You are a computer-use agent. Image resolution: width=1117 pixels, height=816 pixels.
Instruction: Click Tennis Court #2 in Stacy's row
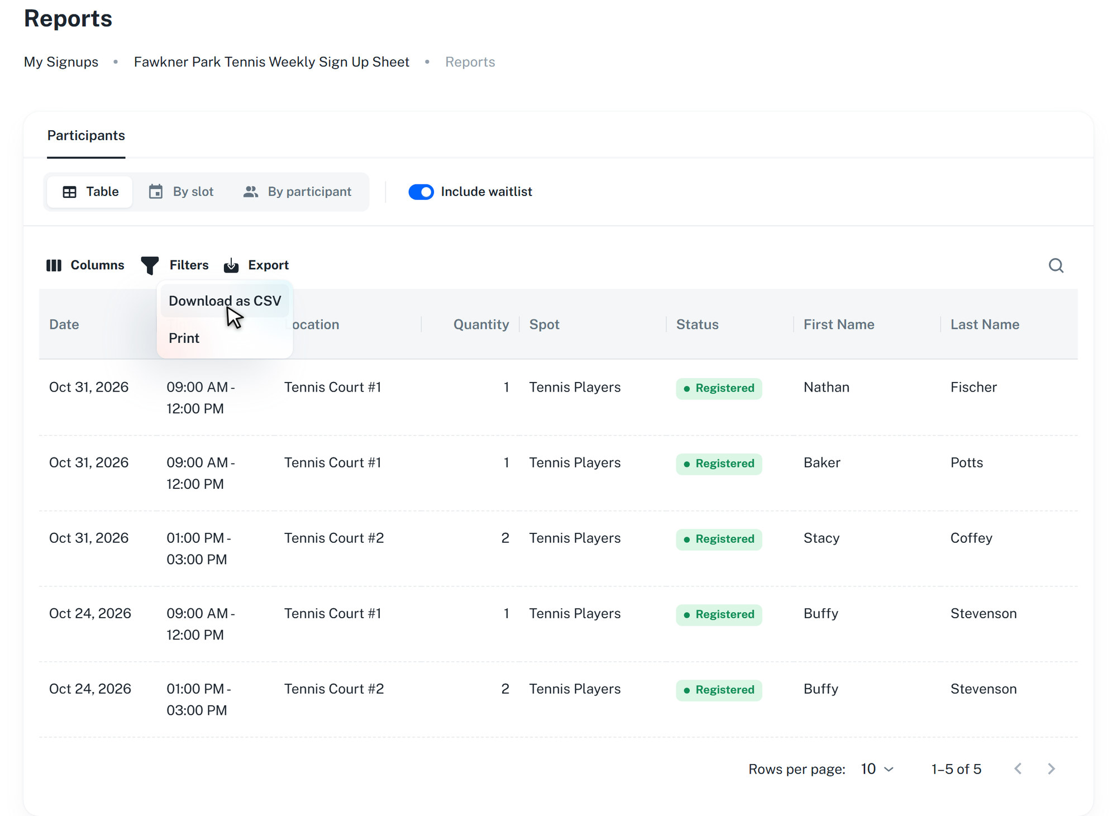point(334,538)
